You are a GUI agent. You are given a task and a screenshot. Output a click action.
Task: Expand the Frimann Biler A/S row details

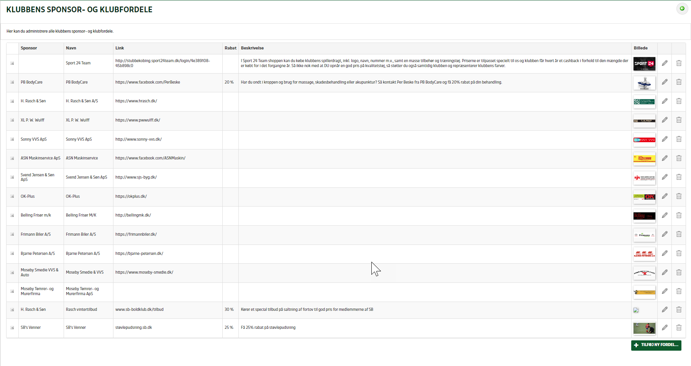12,234
